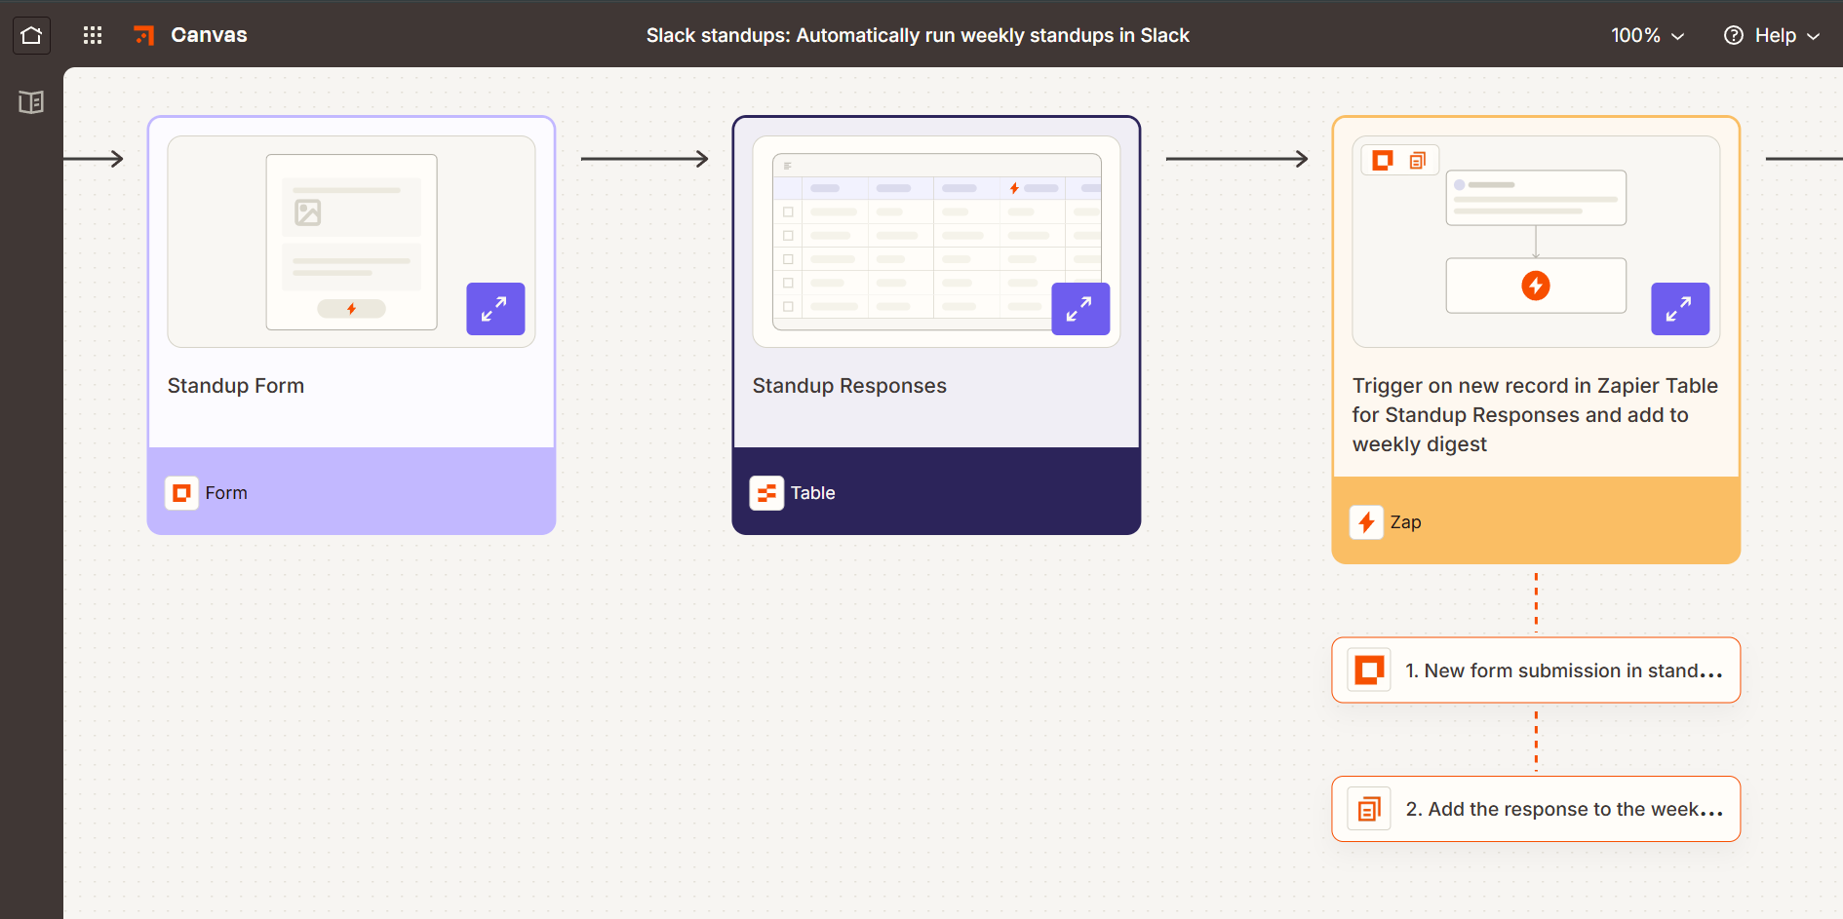Click the orange Interfaces icon on step 1
The height and width of the screenshot is (919, 1843).
click(x=1368, y=670)
